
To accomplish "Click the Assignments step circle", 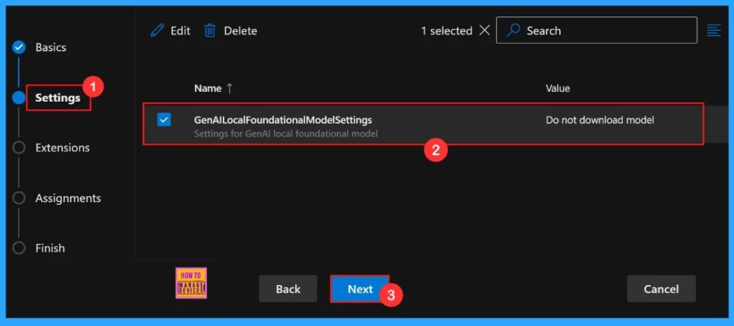I will tap(19, 198).
